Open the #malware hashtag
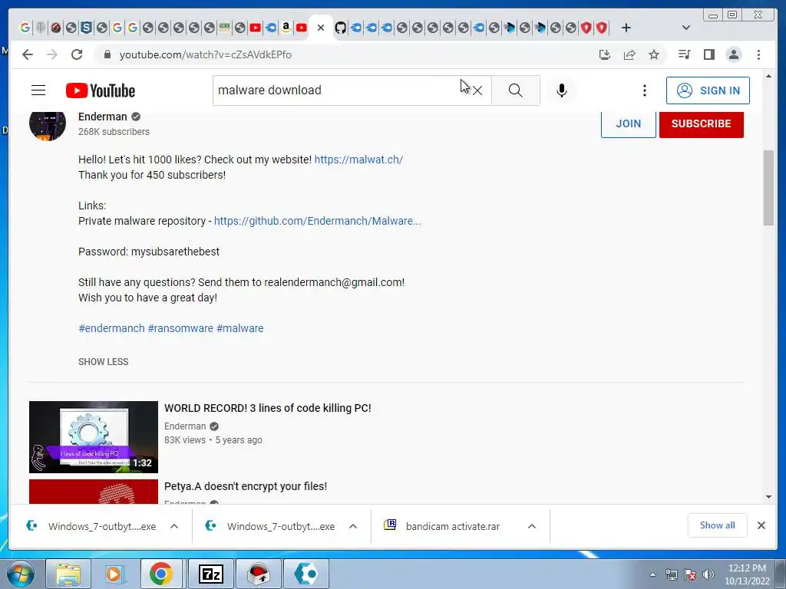This screenshot has width=786, height=589. point(240,328)
